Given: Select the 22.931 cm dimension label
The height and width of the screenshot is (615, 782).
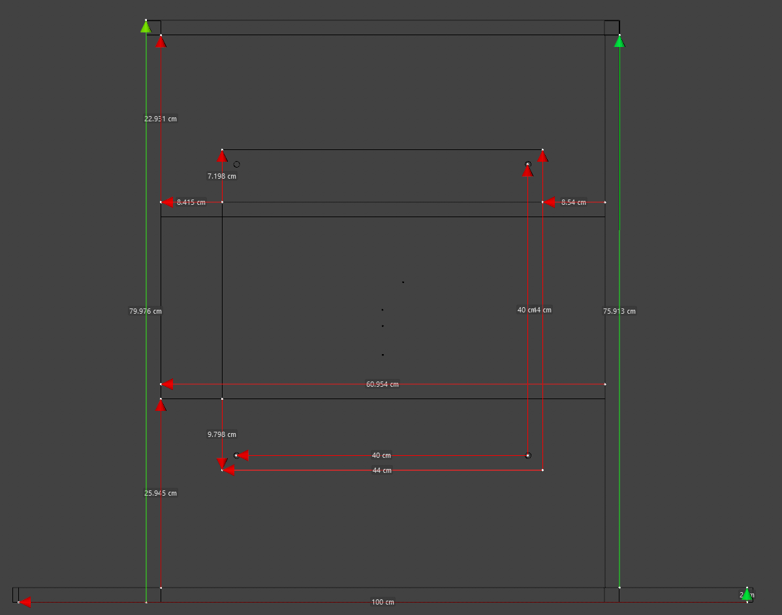Looking at the screenshot, I should tap(160, 119).
